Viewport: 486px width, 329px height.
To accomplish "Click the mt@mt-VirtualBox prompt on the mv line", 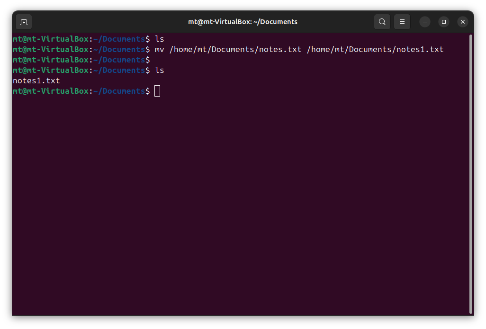I will coord(51,49).
